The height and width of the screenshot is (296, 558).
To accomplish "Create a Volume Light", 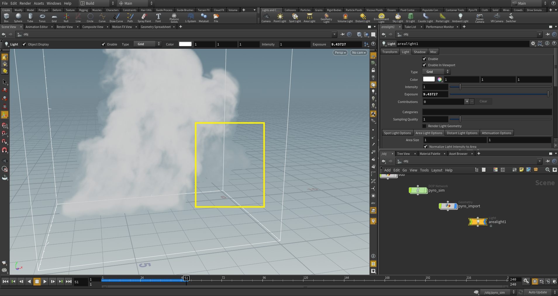I will coord(345,18).
